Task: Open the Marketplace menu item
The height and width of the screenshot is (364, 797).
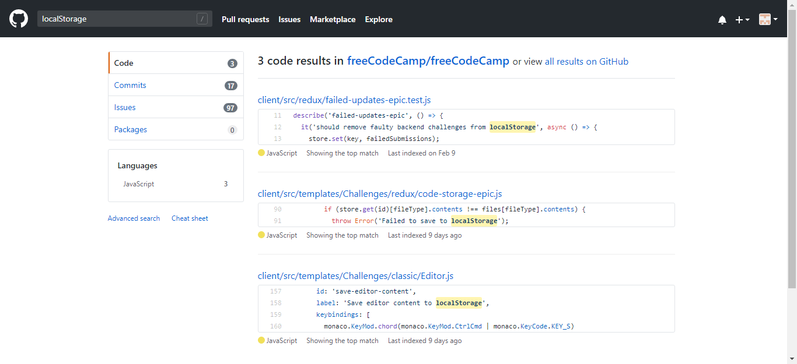Action: [x=333, y=19]
